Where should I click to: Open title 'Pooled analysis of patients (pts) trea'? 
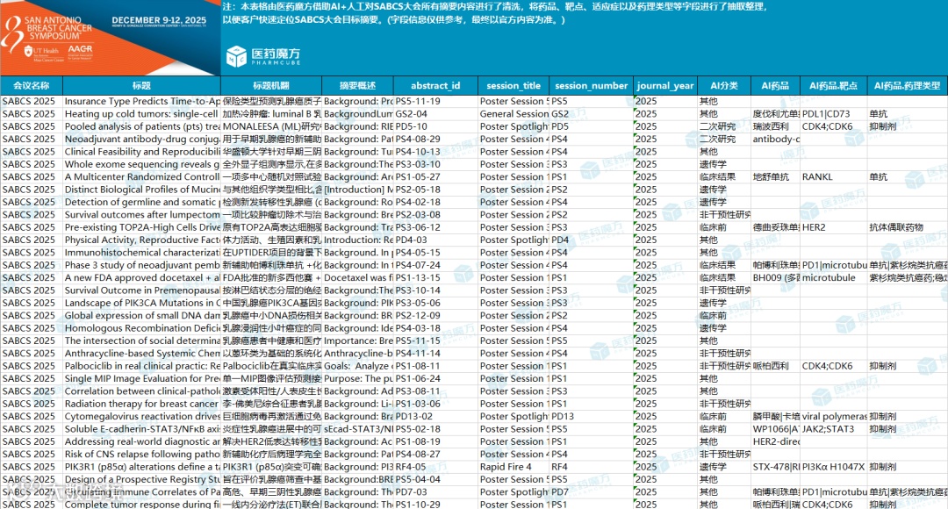tap(142, 126)
